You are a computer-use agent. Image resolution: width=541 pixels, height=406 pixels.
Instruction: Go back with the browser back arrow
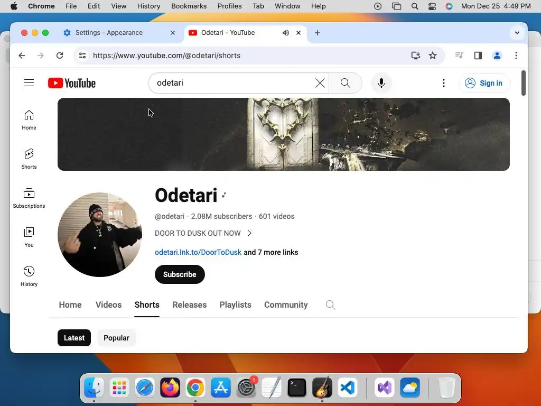22,56
